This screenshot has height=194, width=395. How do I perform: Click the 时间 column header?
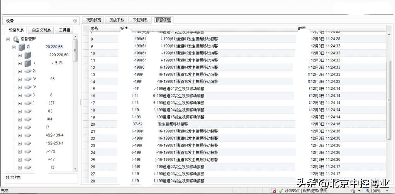point(342,29)
